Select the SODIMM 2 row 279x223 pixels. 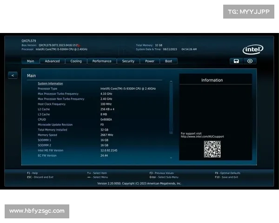point(73,145)
